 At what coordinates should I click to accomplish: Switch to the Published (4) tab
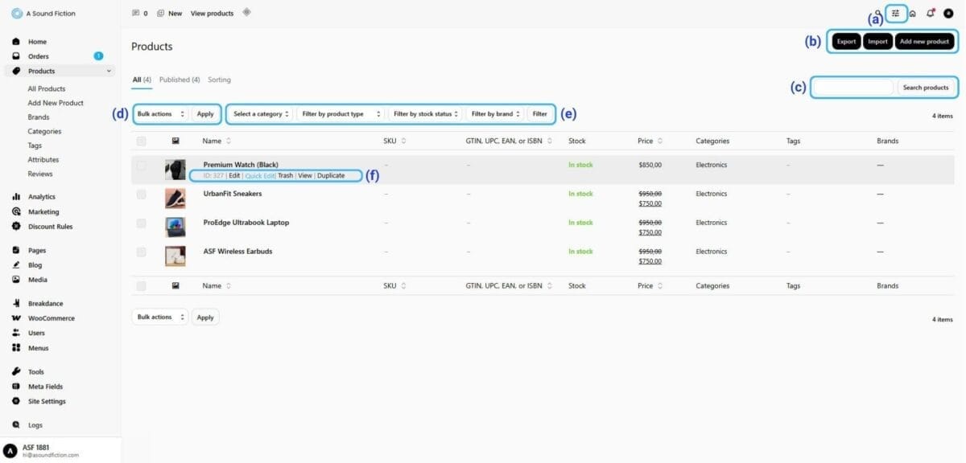180,80
